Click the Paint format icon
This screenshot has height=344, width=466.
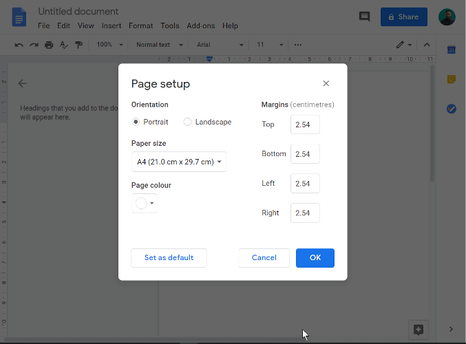click(x=78, y=45)
